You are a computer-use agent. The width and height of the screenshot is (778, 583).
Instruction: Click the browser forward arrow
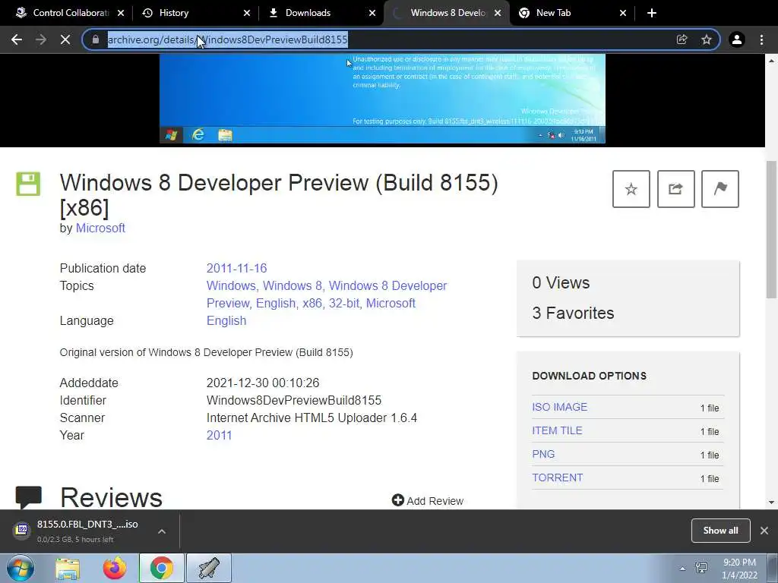coord(41,39)
